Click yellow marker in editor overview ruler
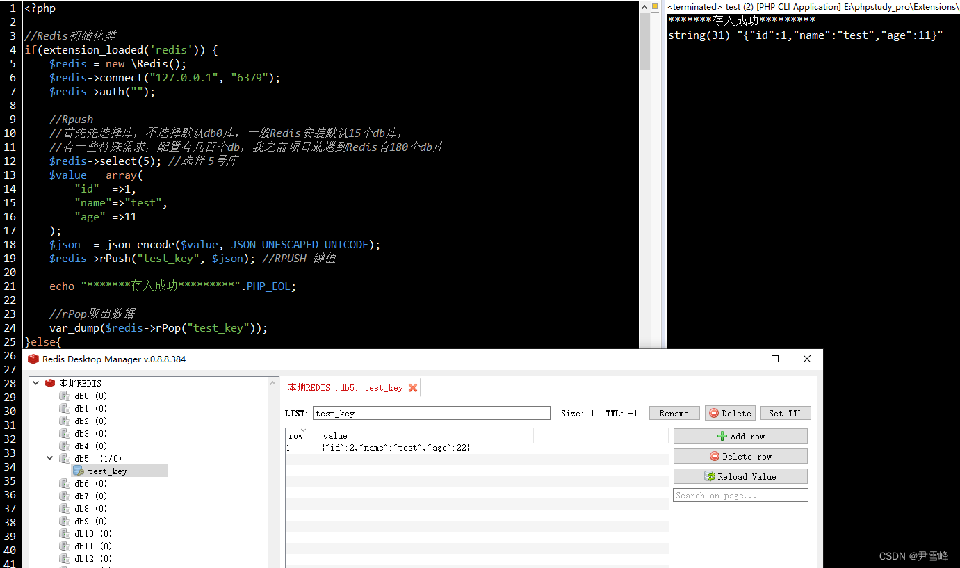This screenshot has height=568, width=960. tap(656, 6)
